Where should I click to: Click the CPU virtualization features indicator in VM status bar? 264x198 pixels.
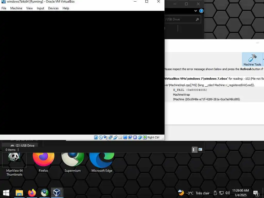135,137
